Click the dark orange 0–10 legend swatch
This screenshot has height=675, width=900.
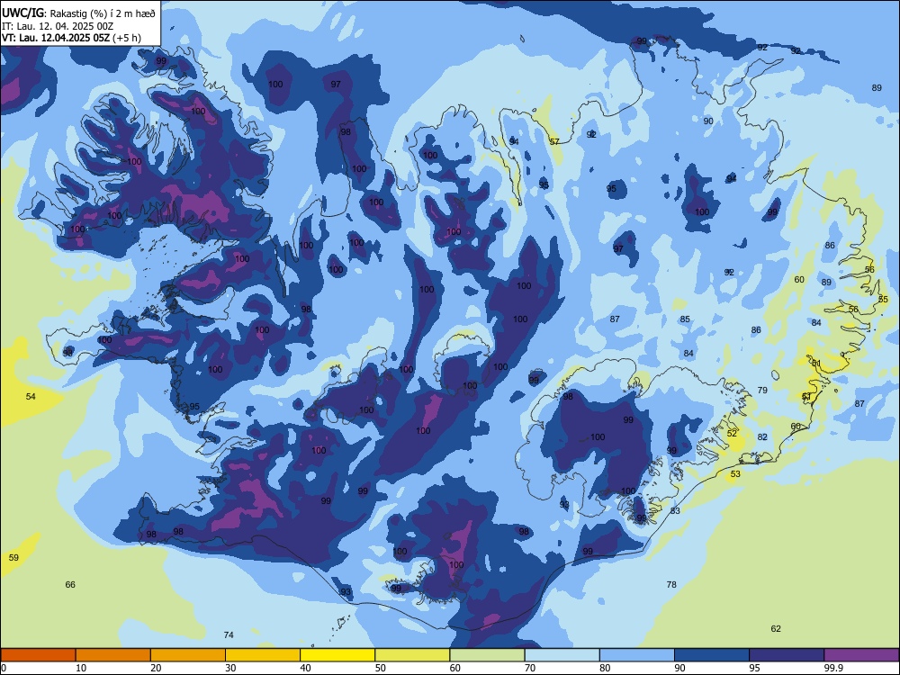point(38,655)
